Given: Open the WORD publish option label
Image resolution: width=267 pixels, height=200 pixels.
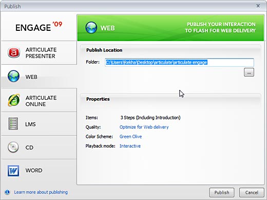Looking at the screenshot, I should [34, 170].
